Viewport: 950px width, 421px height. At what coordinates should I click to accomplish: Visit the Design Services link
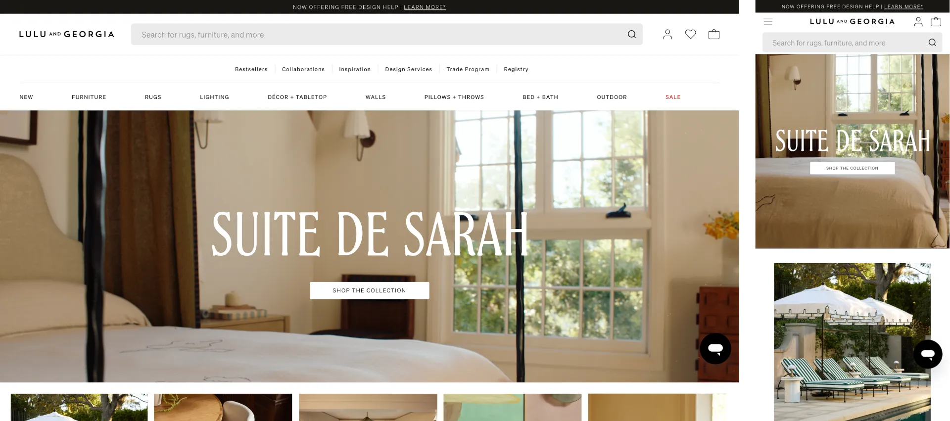[x=408, y=70]
